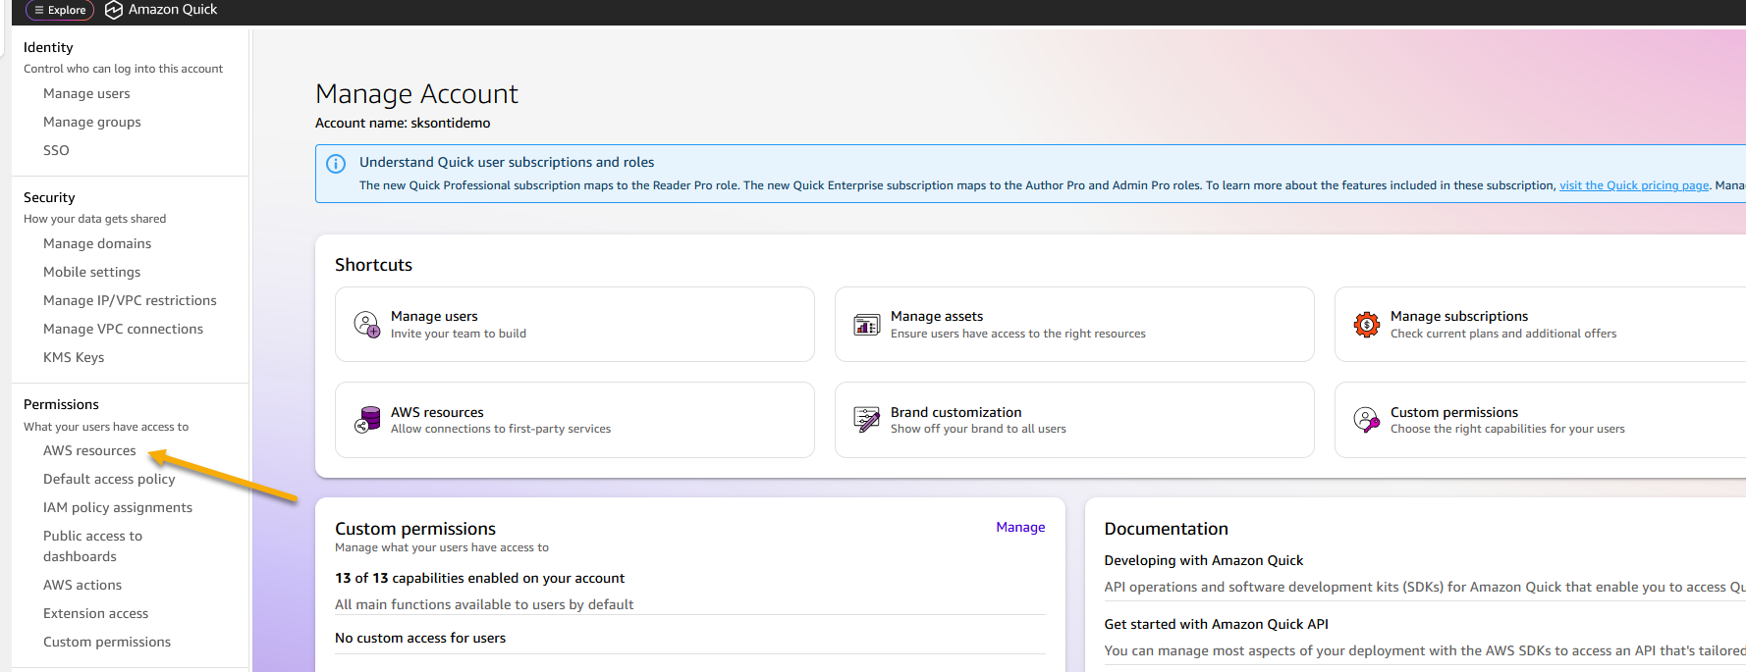1746x672 pixels.
Task: Click the info icon in the banner
Action: coord(336,164)
